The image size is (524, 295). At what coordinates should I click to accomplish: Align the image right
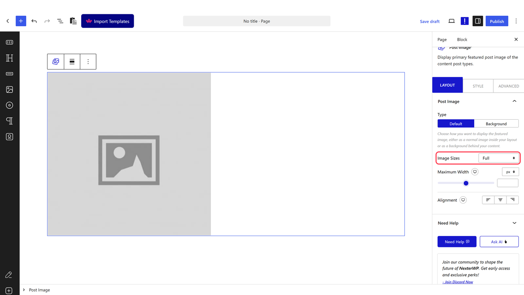(x=513, y=200)
